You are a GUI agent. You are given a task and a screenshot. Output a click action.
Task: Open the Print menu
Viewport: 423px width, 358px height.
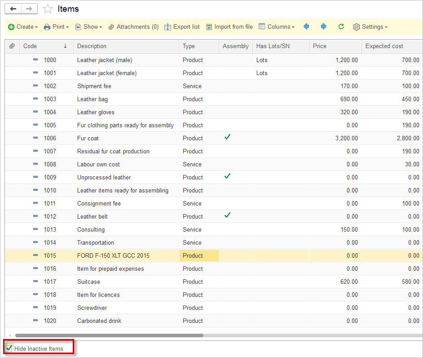56,27
